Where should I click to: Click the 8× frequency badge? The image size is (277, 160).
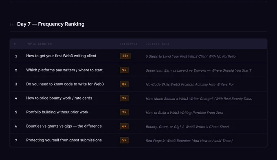click(x=124, y=84)
